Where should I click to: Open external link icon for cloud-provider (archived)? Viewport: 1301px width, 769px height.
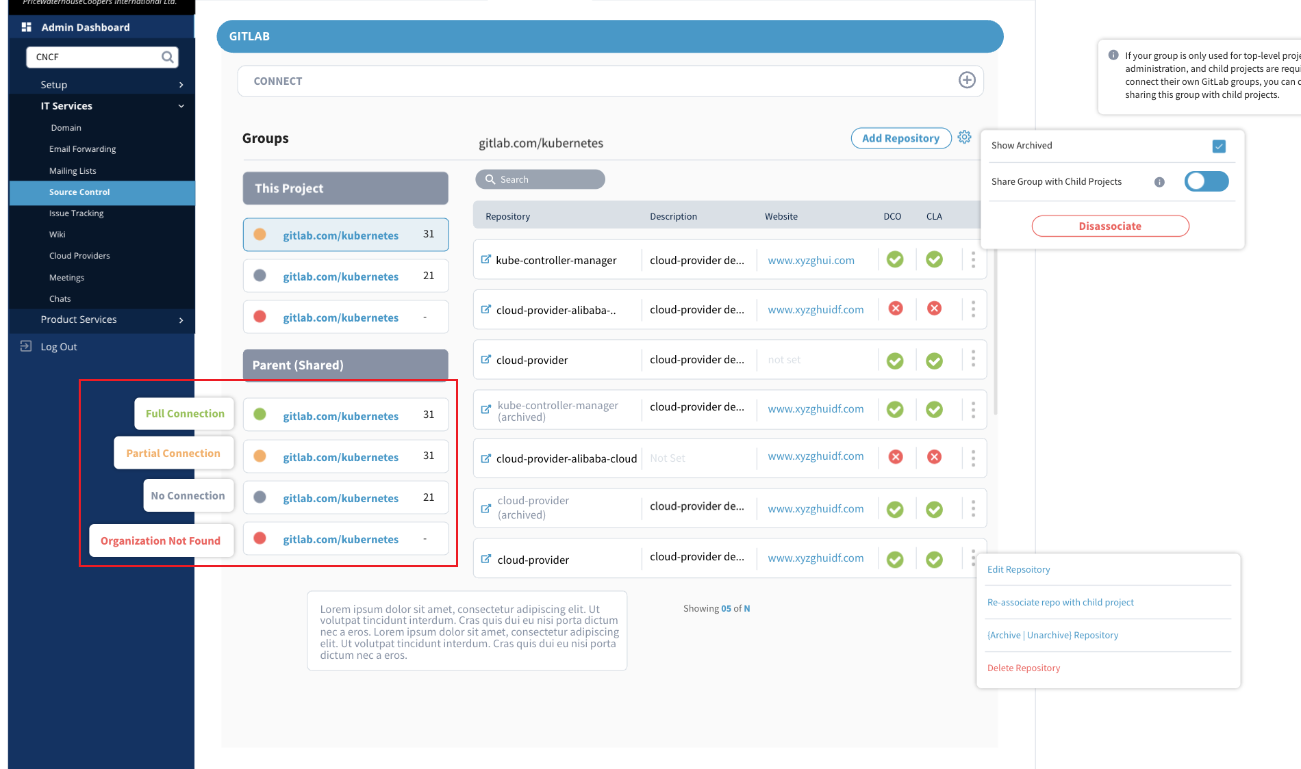click(x=485, y=508)
